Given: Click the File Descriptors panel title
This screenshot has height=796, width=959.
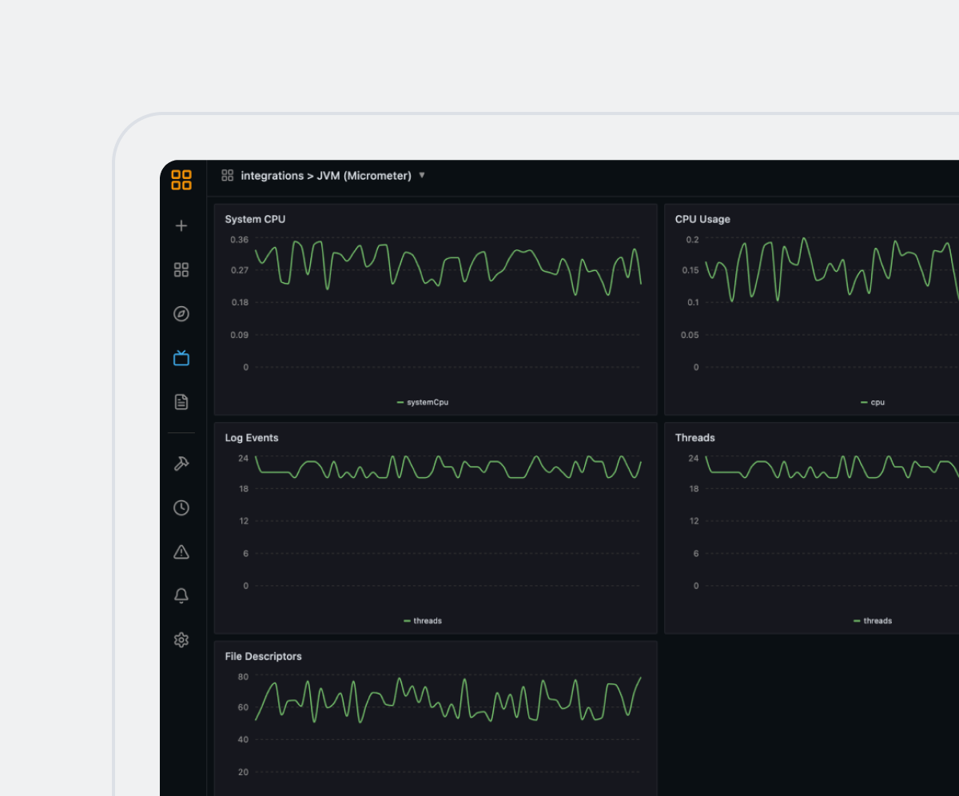Looking at the screenshot, I should (x=263, y=656).
